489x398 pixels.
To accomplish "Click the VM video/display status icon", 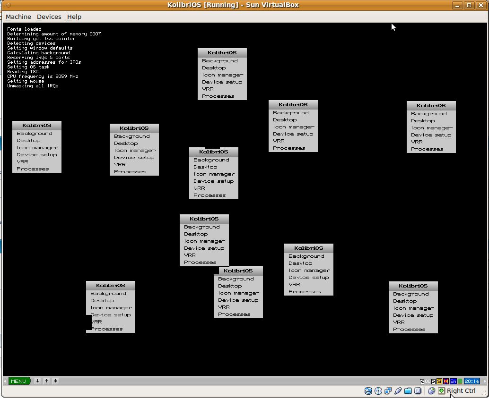I will [418, 391].
